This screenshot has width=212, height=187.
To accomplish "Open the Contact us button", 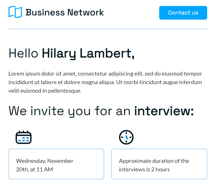I will pyautogui.click(x=183, y=13).
